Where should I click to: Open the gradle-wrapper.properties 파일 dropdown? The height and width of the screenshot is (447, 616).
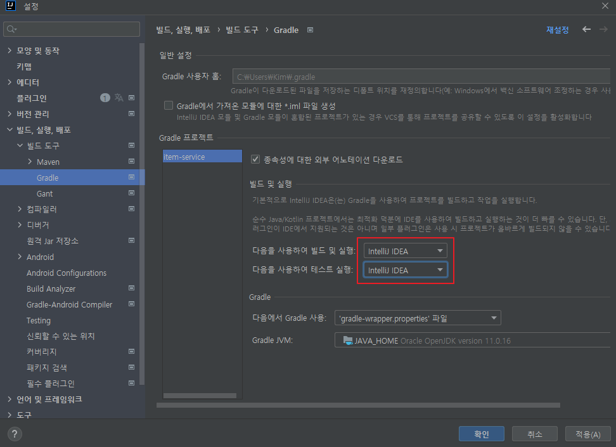click(418, 318)
